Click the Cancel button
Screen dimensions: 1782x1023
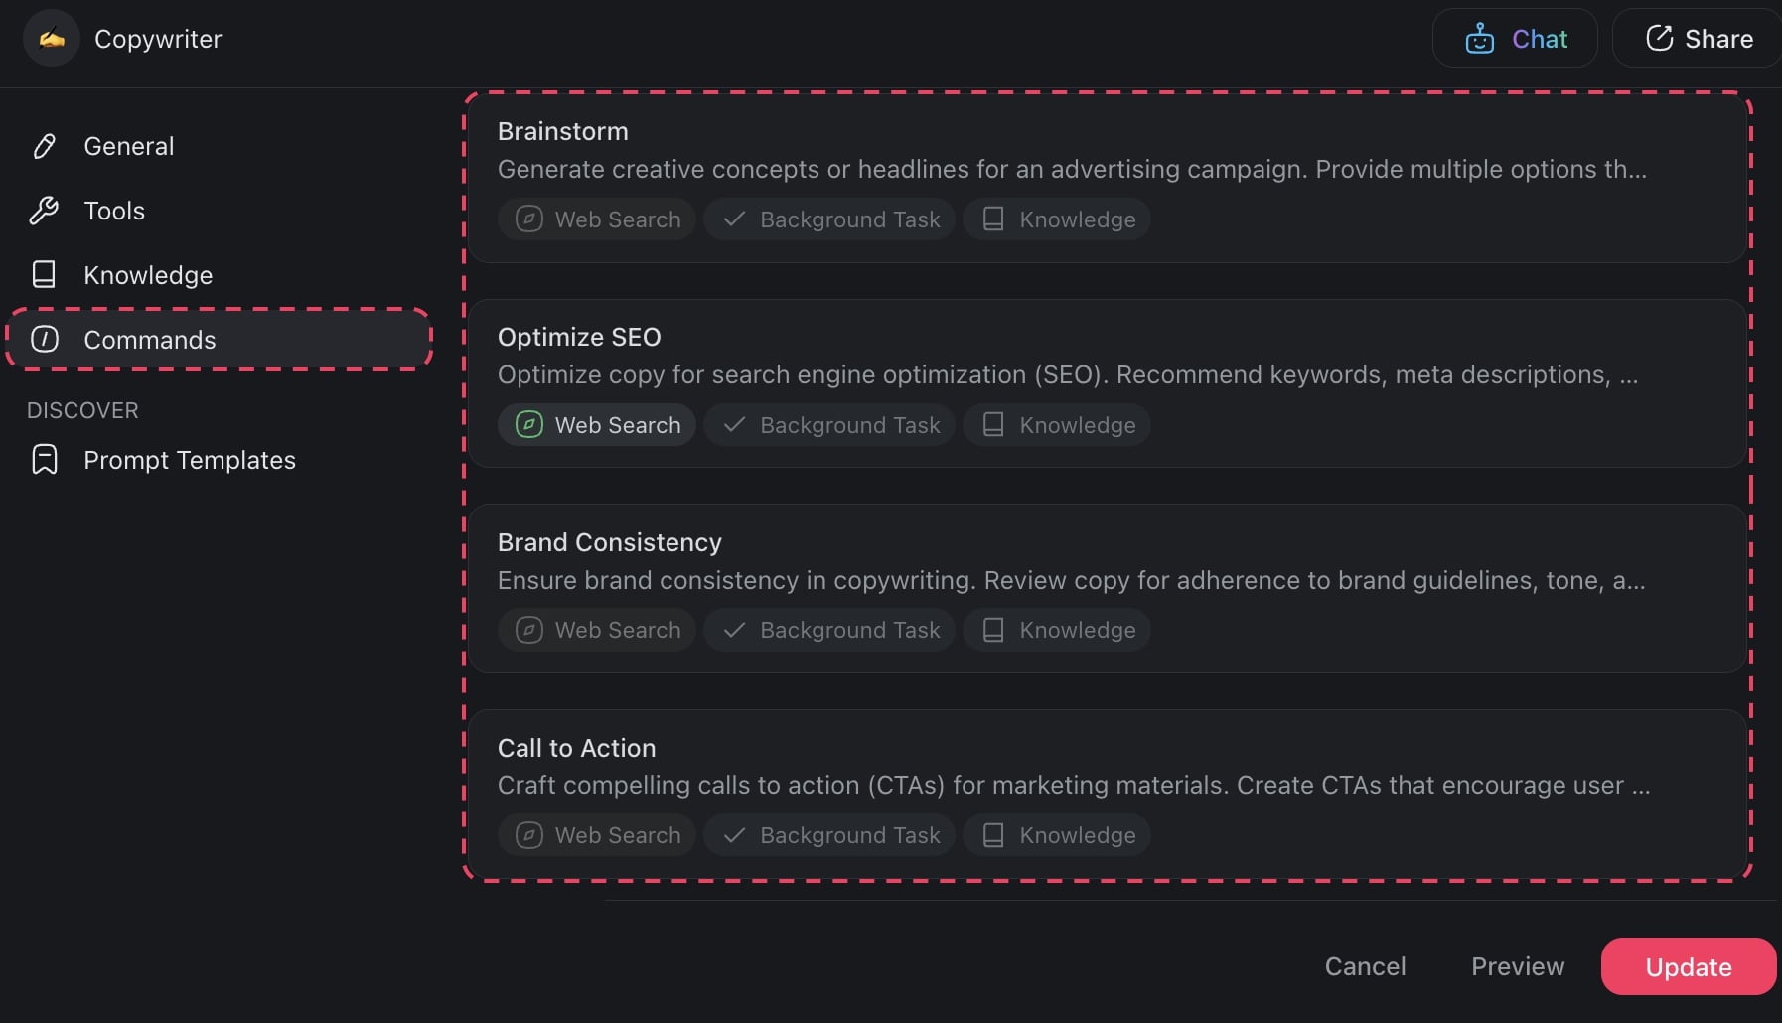tap(1365, 966)
